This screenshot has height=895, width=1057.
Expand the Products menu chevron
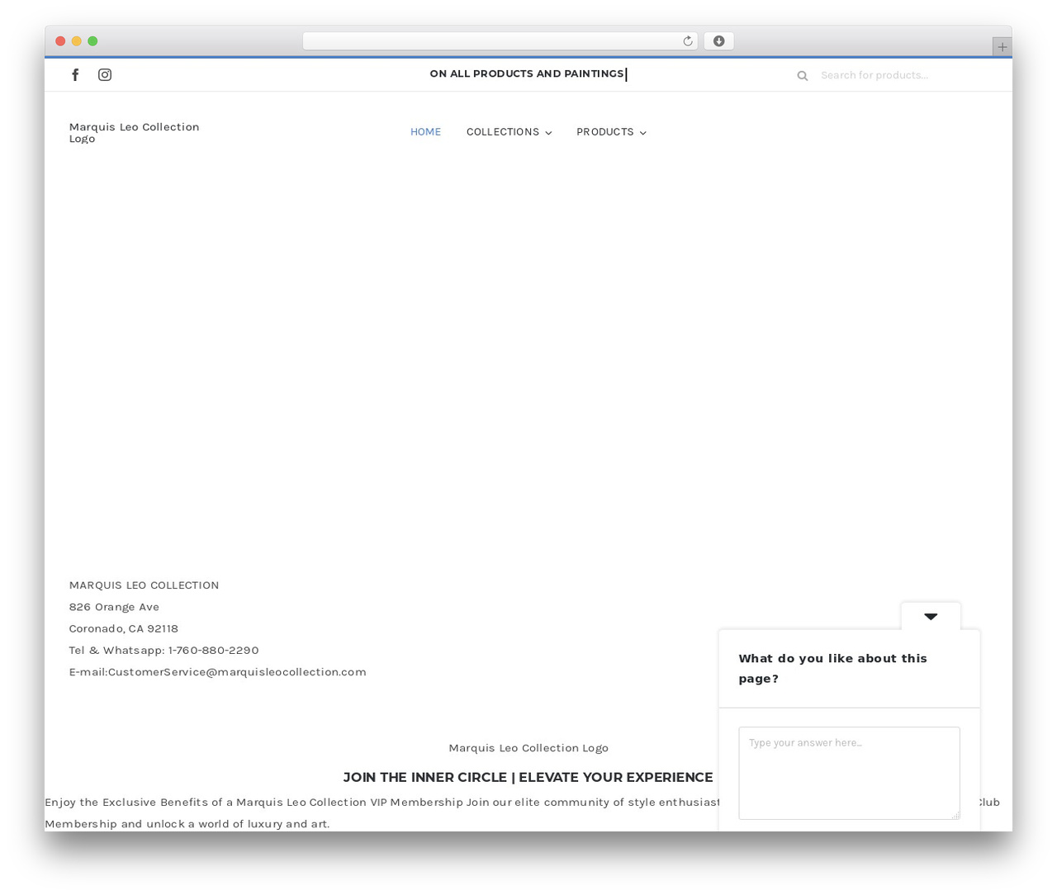[642, 133]
